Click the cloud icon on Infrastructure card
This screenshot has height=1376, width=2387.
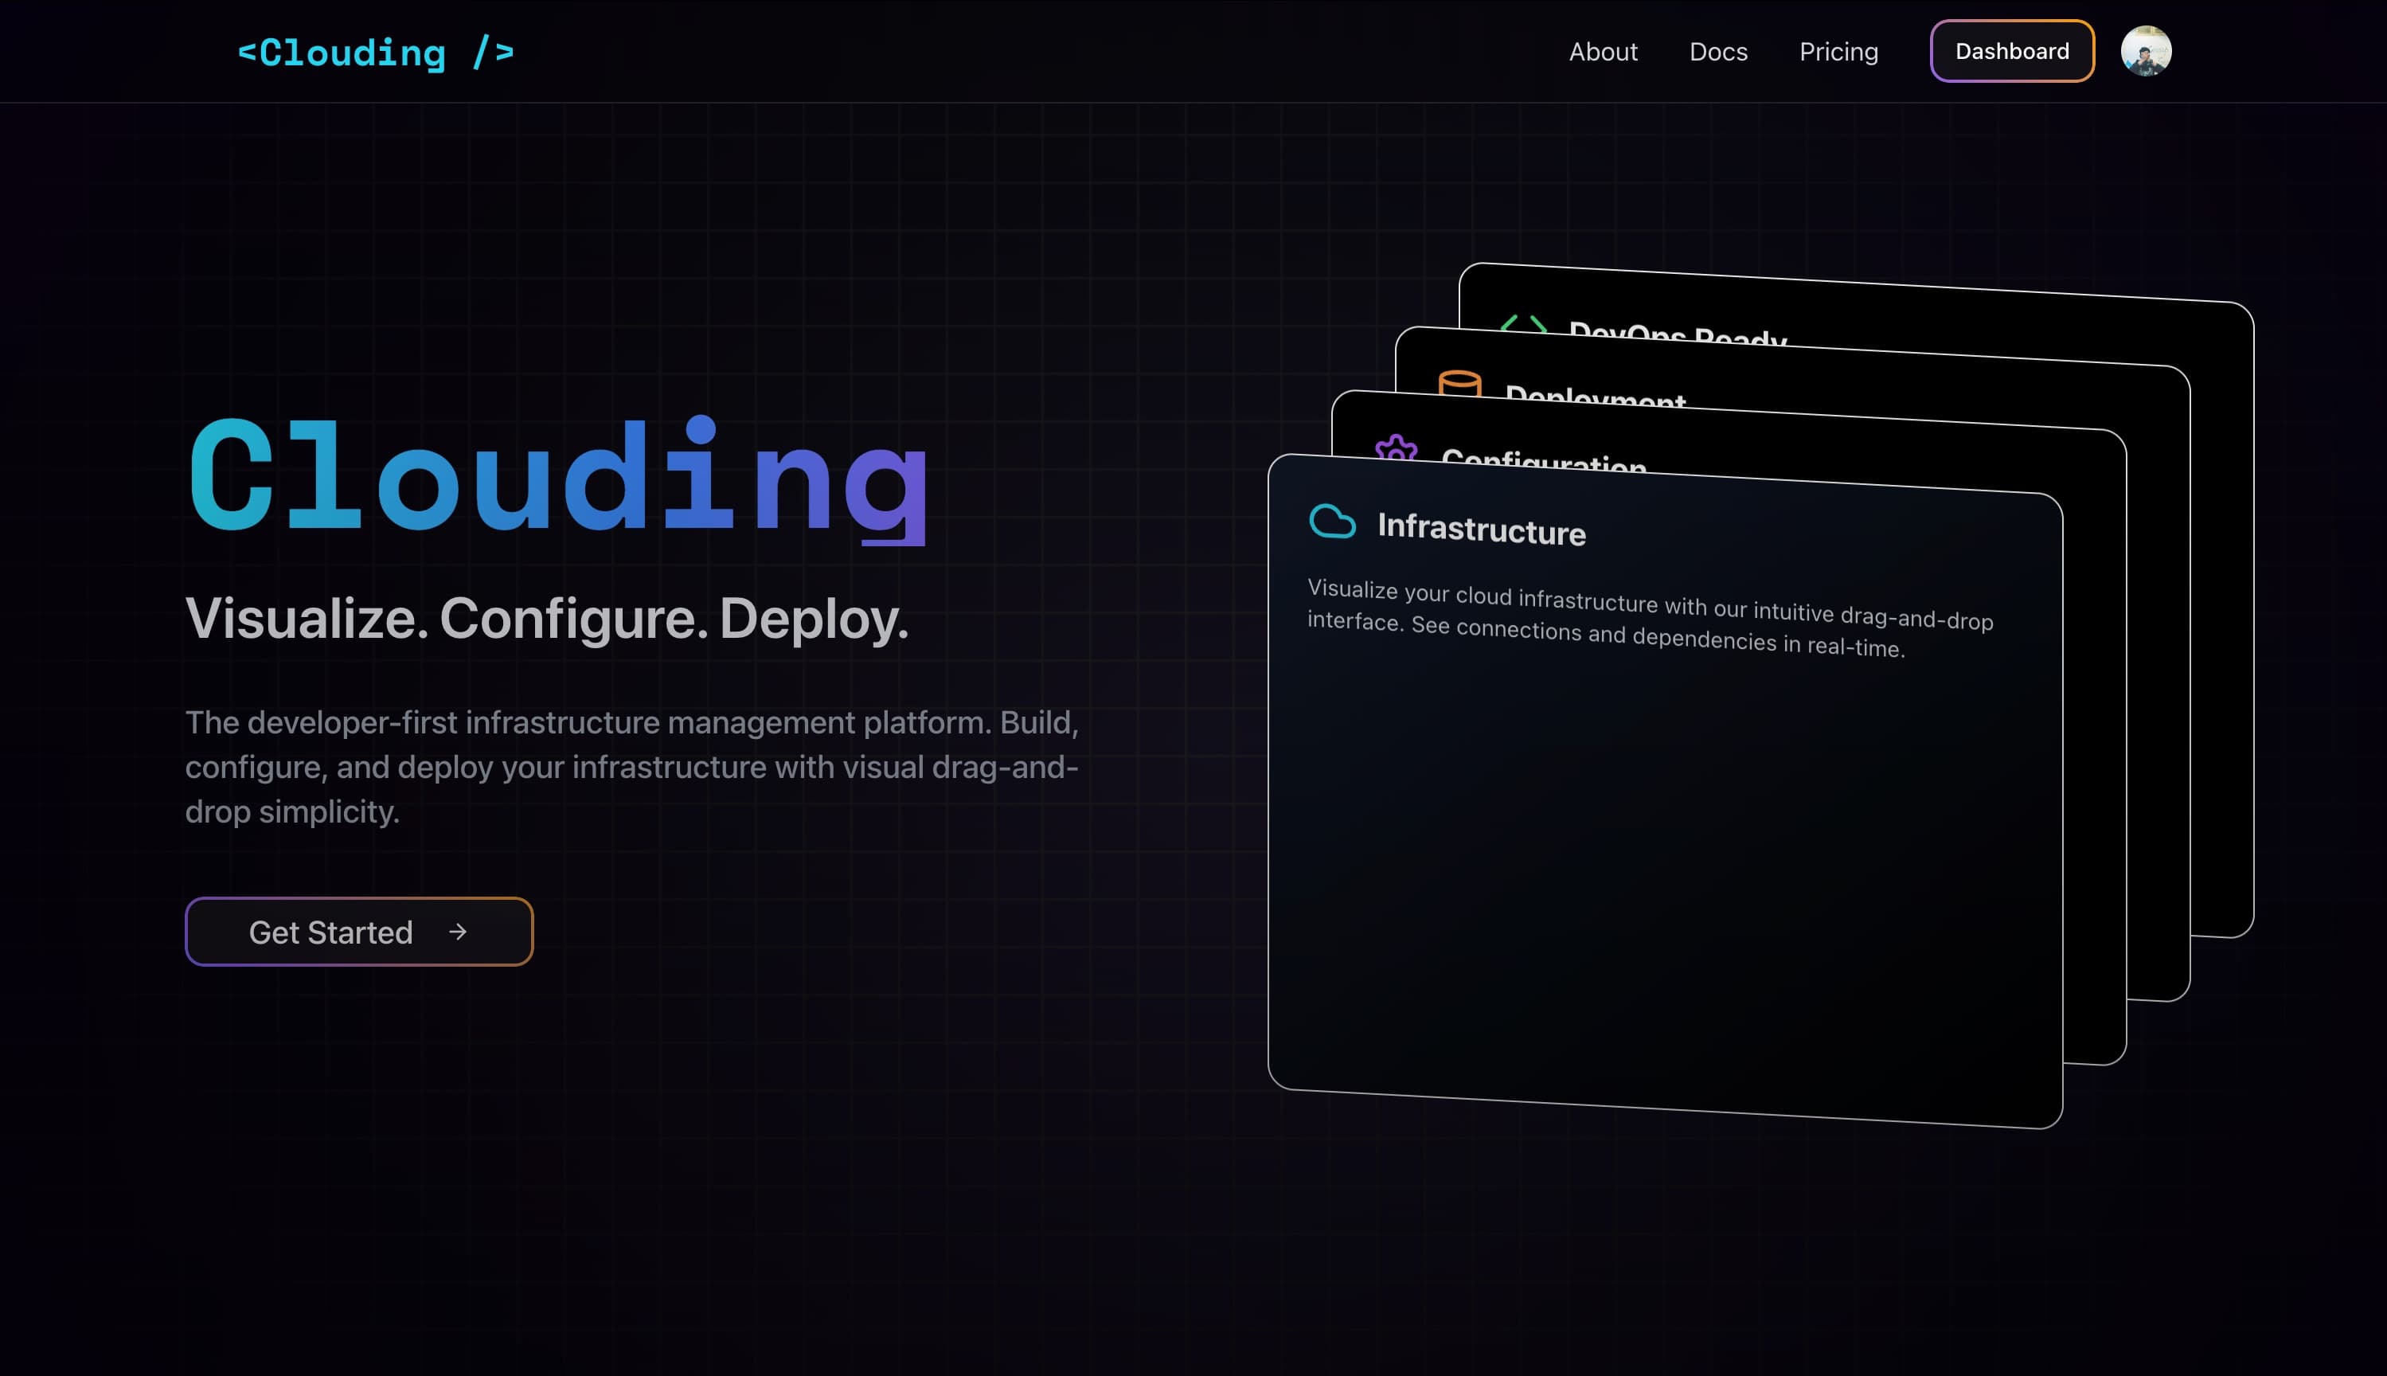pos(1332,521)
